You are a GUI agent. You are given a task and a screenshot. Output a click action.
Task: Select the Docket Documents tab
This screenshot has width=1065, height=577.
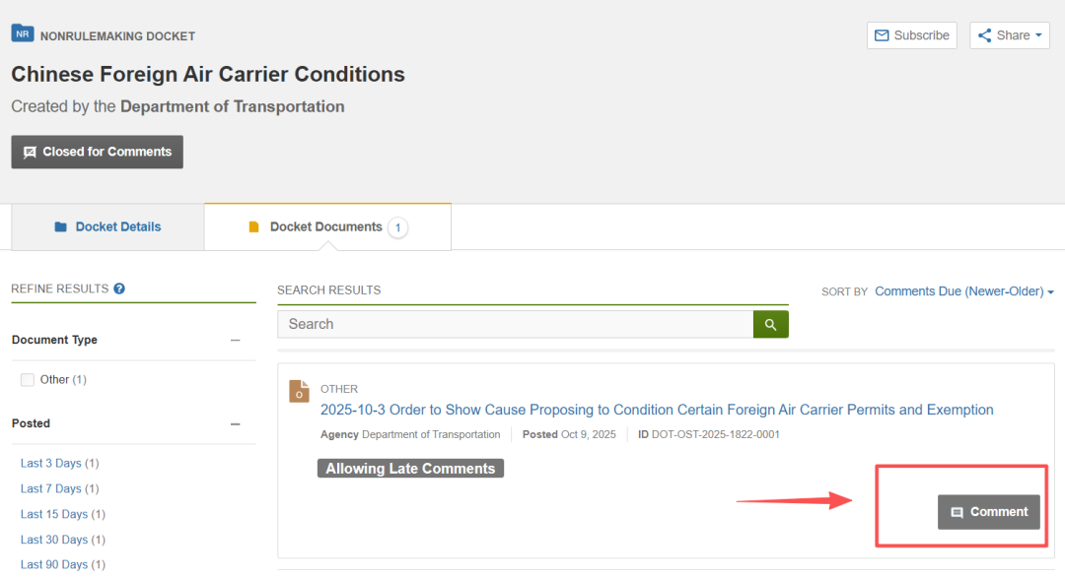[x=325, y=227]
